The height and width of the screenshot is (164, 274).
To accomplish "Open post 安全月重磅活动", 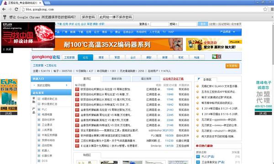I will click(110, 130).
